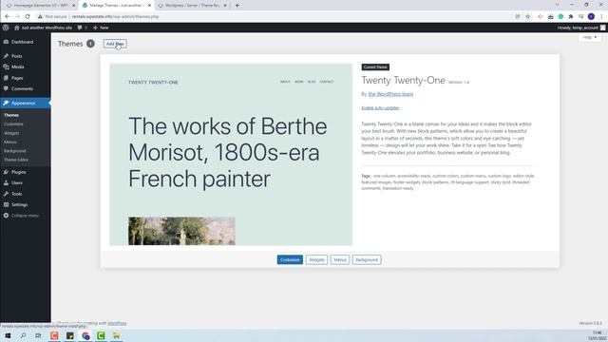608x342 pixels.
Task: Open the Users icon in sidebar
Action: coord(6,182)
